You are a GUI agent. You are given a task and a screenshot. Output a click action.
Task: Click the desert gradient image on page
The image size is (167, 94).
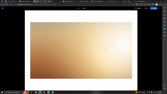click(81, 50)
